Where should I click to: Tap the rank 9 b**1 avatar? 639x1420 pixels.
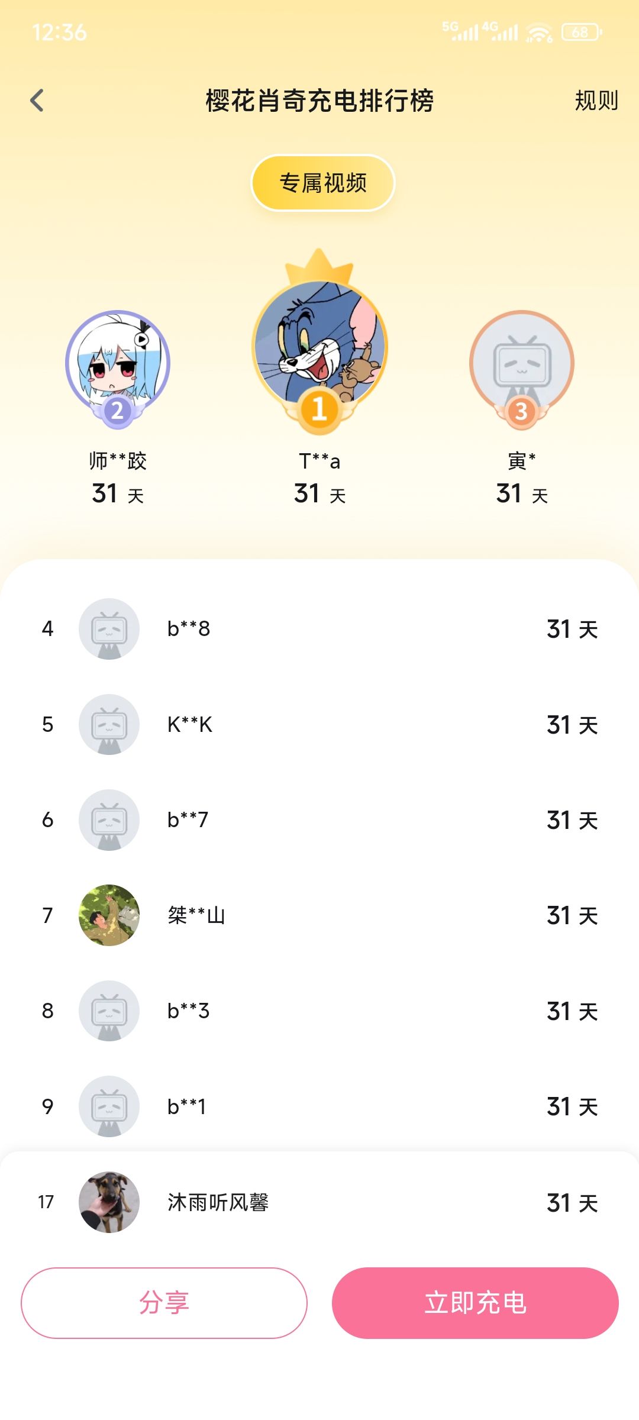[x=109, y=1106]
